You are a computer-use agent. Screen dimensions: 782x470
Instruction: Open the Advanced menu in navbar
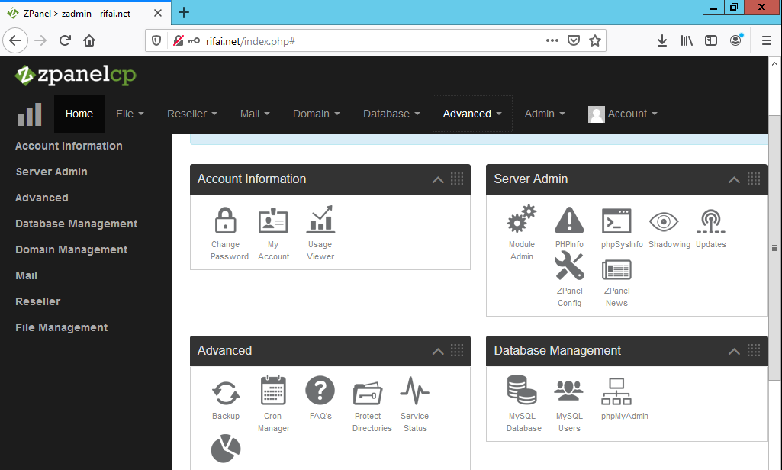[x=471, y=114]
